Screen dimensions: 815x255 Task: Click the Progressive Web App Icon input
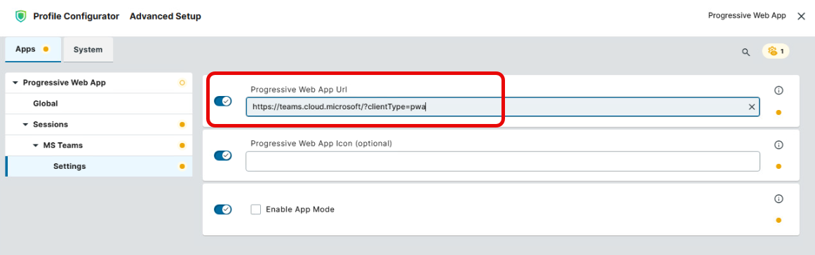pyautogui.click(x=503, y=162)
